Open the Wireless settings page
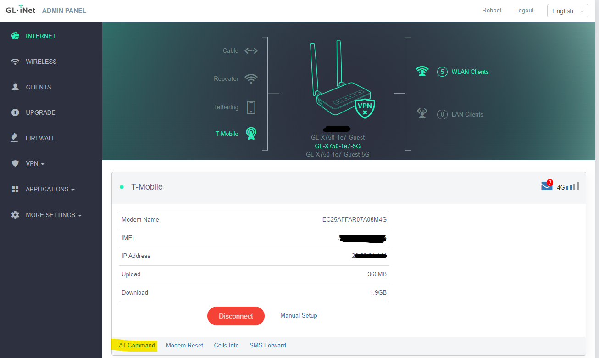Viewport: 599px width, 358px height. point(41,62)
